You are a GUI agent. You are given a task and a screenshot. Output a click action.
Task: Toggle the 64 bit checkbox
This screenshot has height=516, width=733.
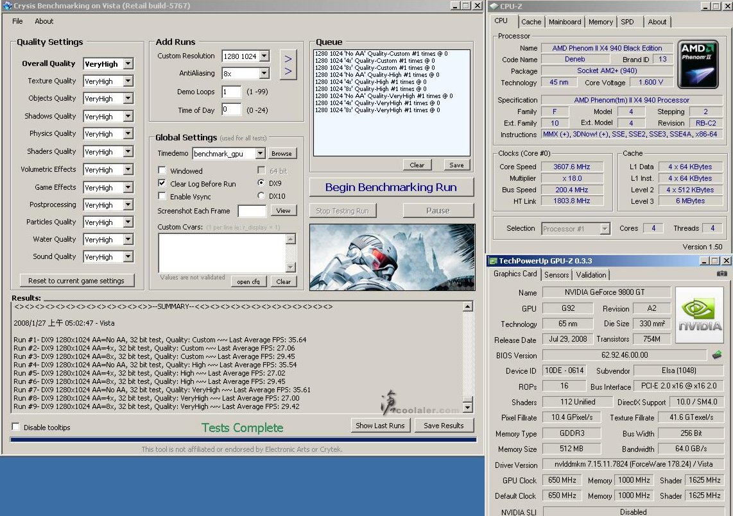(x=261, y=170)
